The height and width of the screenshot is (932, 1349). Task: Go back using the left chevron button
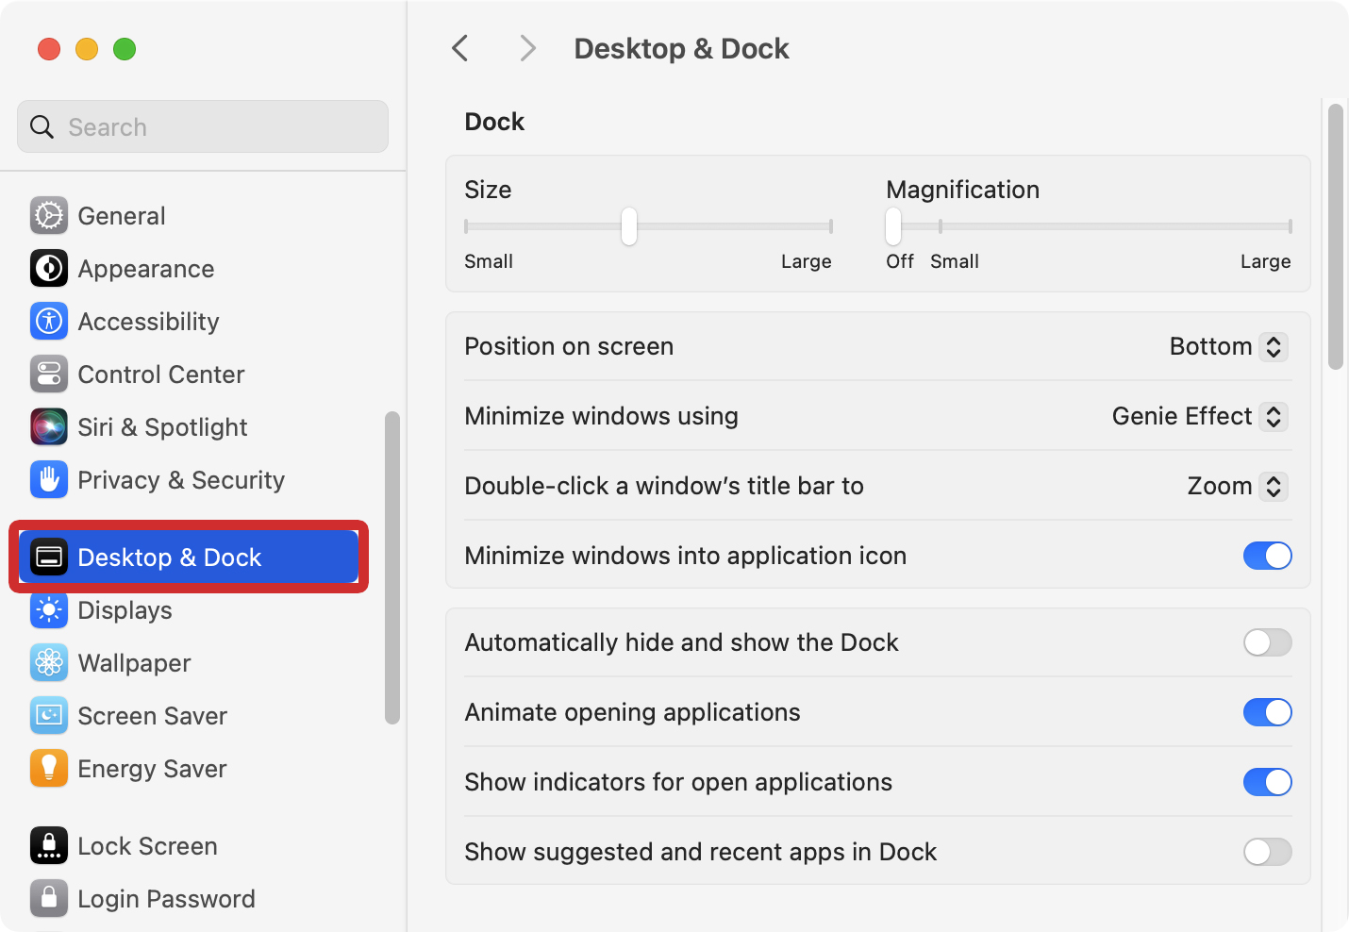click(460, 48)
